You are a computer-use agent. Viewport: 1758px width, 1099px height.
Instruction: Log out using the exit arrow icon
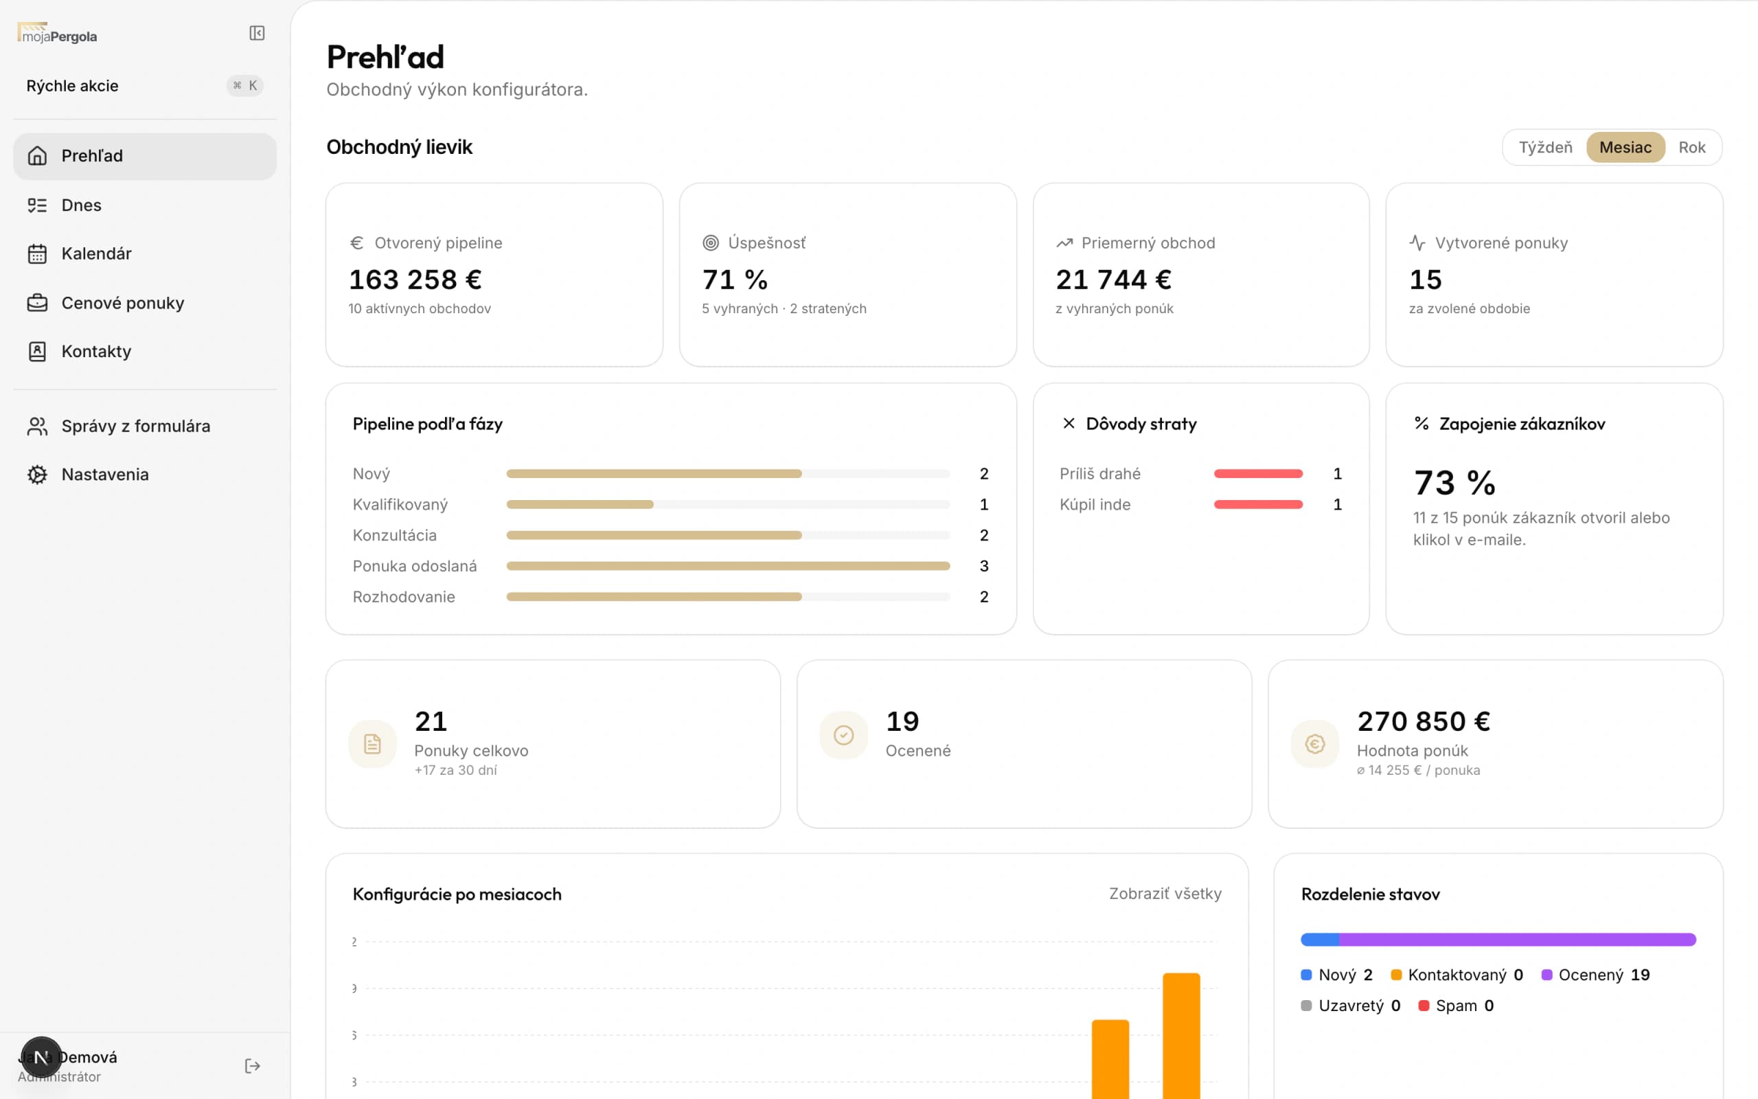coord(252,1065)
